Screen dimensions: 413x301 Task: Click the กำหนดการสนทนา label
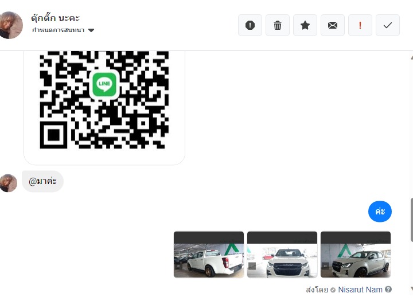pos(58,30)
